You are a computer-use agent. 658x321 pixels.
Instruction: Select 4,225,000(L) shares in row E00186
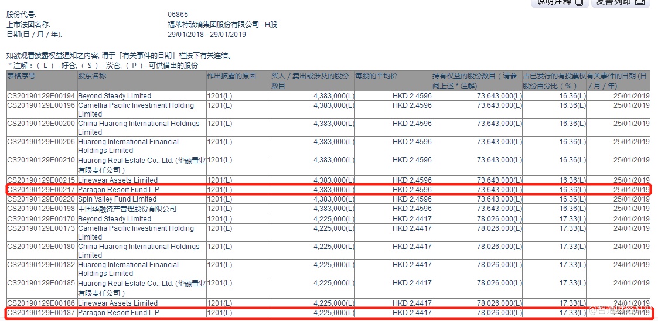(x=334, y=303)
